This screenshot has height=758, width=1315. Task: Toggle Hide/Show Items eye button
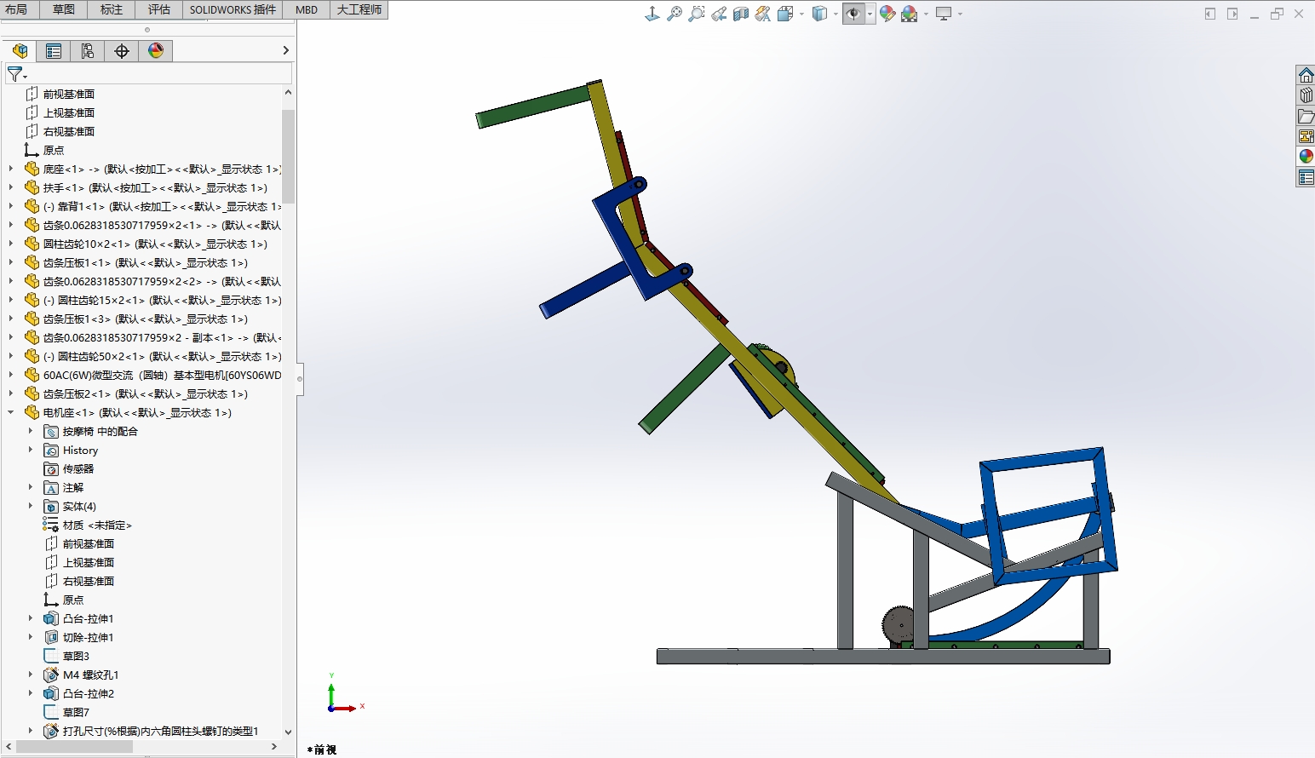pyautogui.click(x=853, y=14)
